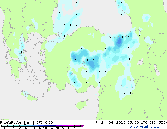Pick the 20–25 mm legend color swatch
The image size is (167, 129).
pyautogui.click(x=47, y=126)
